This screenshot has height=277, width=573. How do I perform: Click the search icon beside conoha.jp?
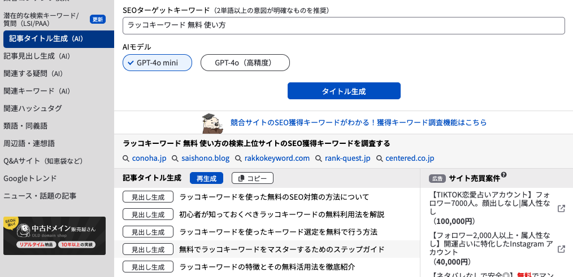(126, 159)
